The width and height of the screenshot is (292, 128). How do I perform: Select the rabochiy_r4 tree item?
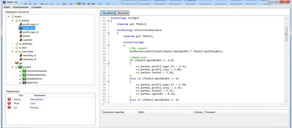30,59
